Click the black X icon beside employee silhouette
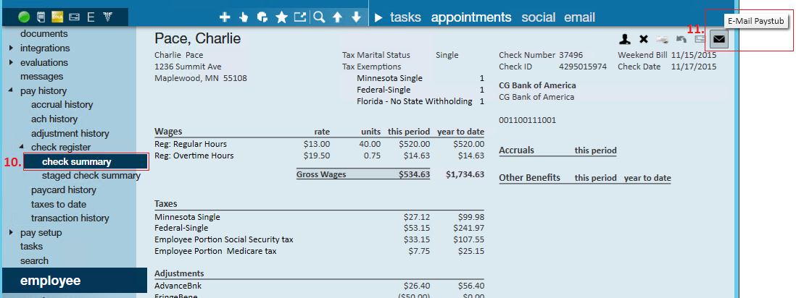This screenshot has height=298, width=796. 643,39
